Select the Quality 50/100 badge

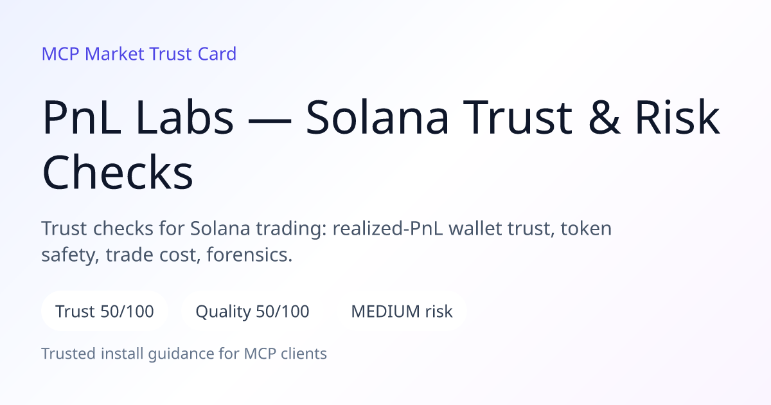(x=253, y=312)
